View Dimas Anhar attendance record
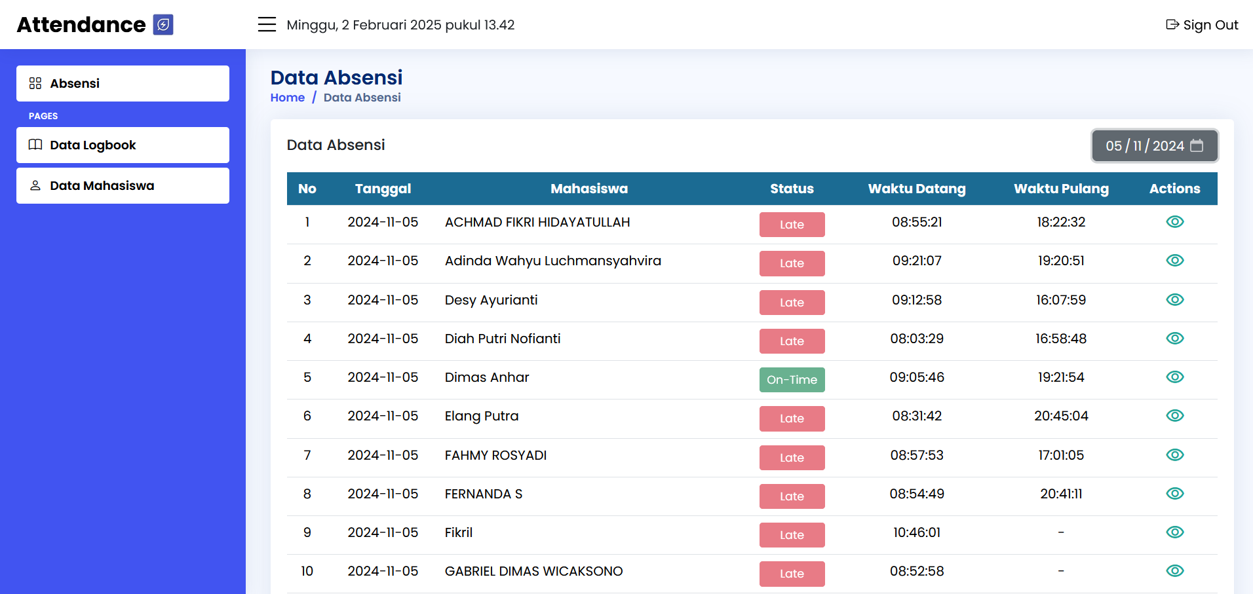Screen dimensions: 1253x594 tap(1174, 377)
